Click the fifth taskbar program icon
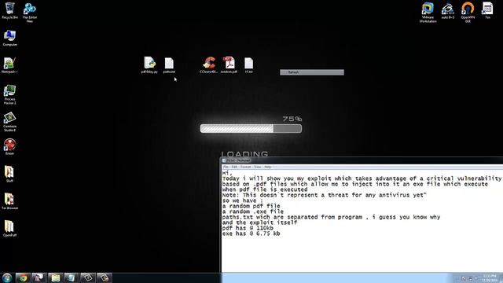503x283 pixels. pos(88,277)
